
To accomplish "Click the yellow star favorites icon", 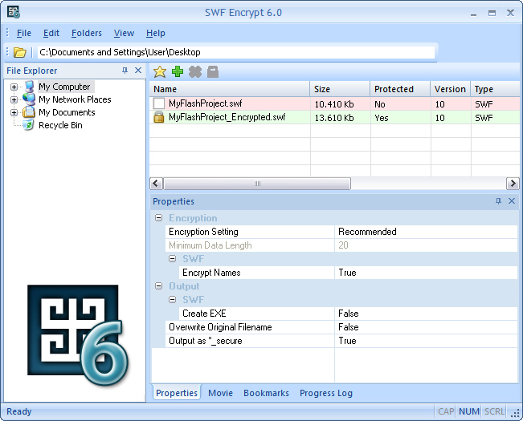I will (160, 72).
